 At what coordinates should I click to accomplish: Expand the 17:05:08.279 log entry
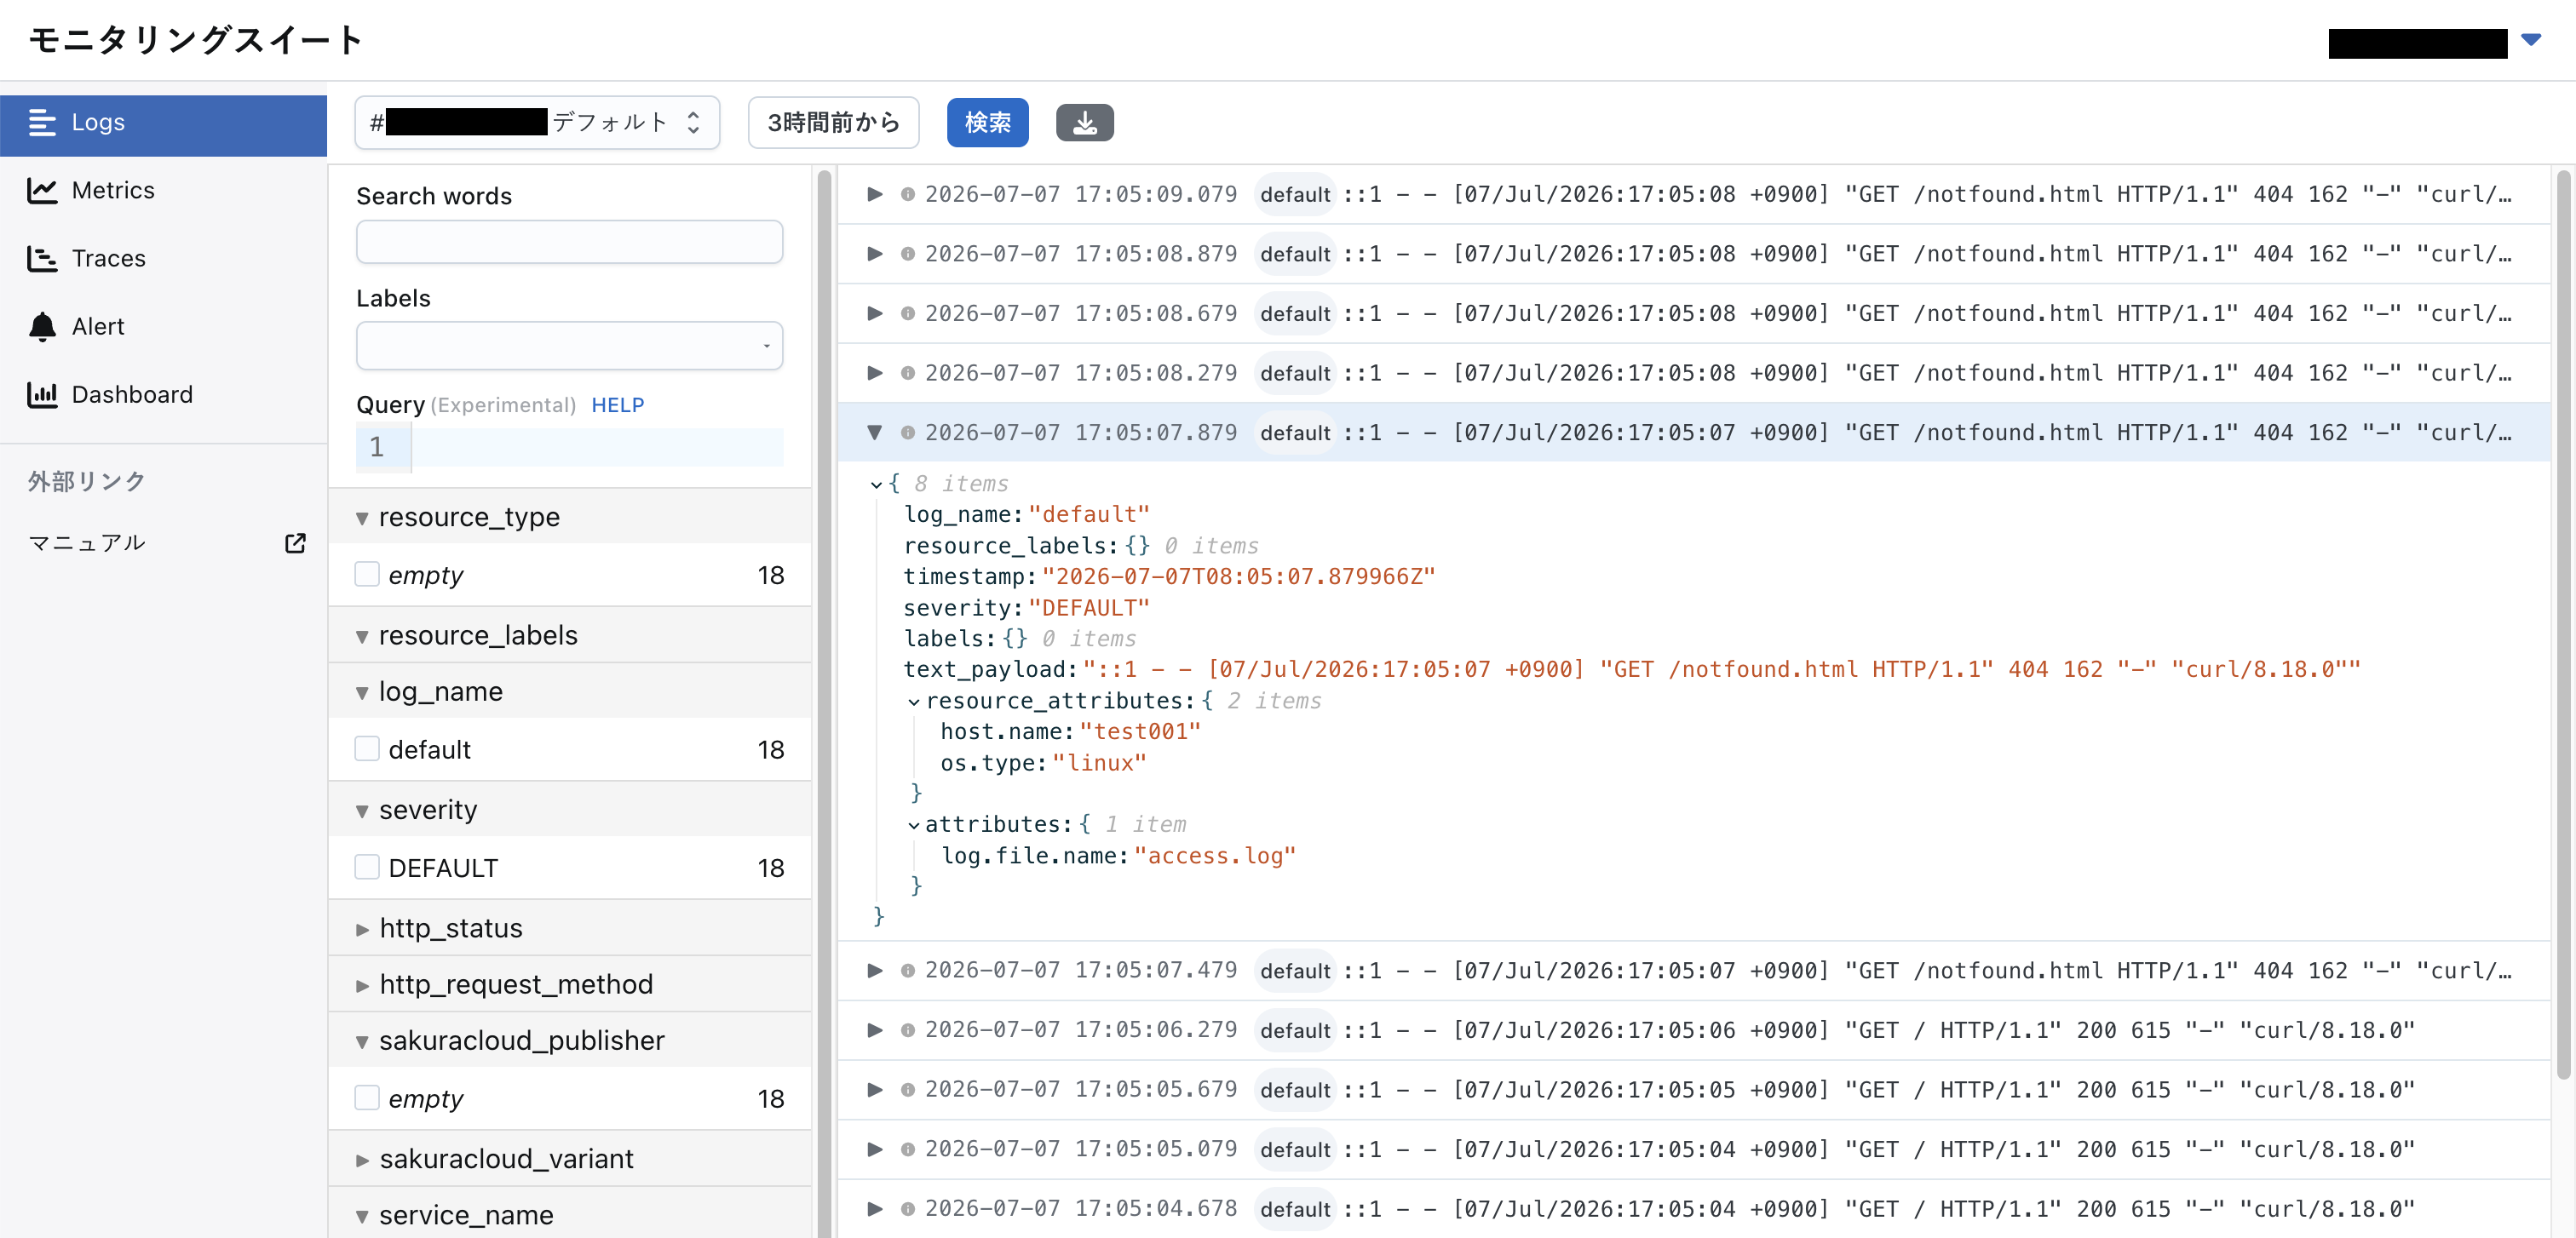point(875,373)
